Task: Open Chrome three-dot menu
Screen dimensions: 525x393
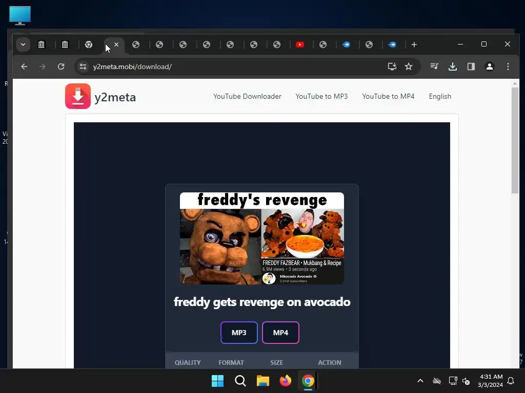Action: coord(508,67)
